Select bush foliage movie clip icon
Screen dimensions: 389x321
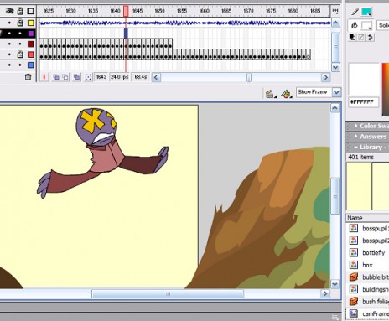pos(353,301)
